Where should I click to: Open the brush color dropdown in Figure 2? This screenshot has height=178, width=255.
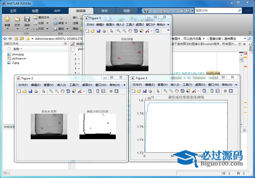84,91
